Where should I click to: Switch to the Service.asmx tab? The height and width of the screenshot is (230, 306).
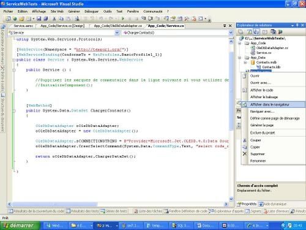pos(23,26)
